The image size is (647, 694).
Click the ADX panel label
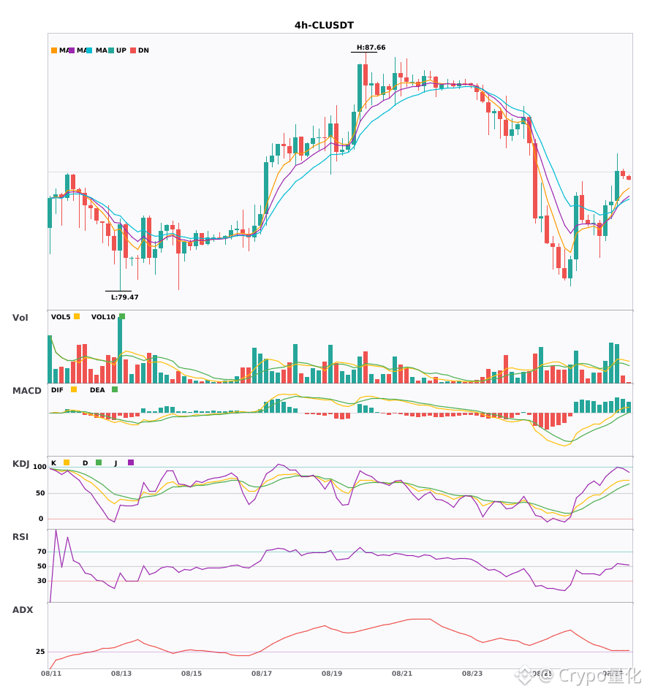(x=22, y=610)
